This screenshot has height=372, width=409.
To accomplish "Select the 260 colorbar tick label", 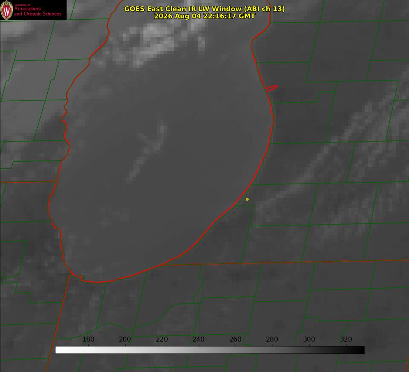I will click(x=235, y=339).
